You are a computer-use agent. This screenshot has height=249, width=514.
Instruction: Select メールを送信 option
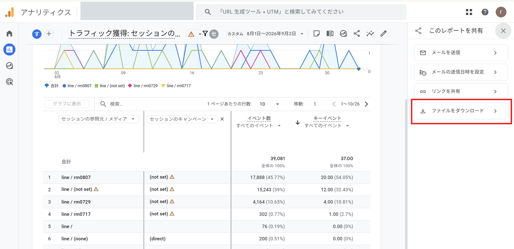point(461,53)
